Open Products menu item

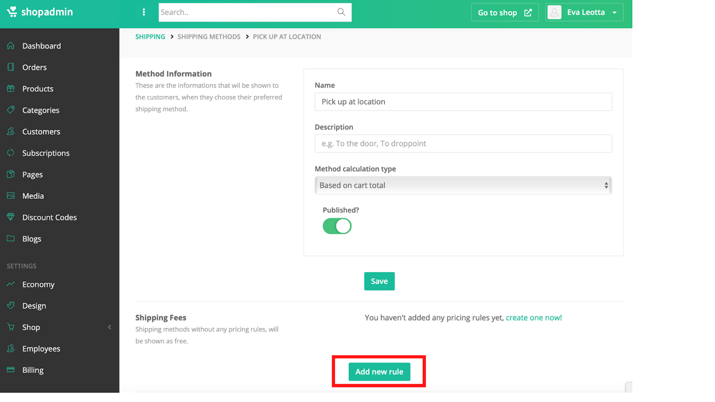pos(38,89)
